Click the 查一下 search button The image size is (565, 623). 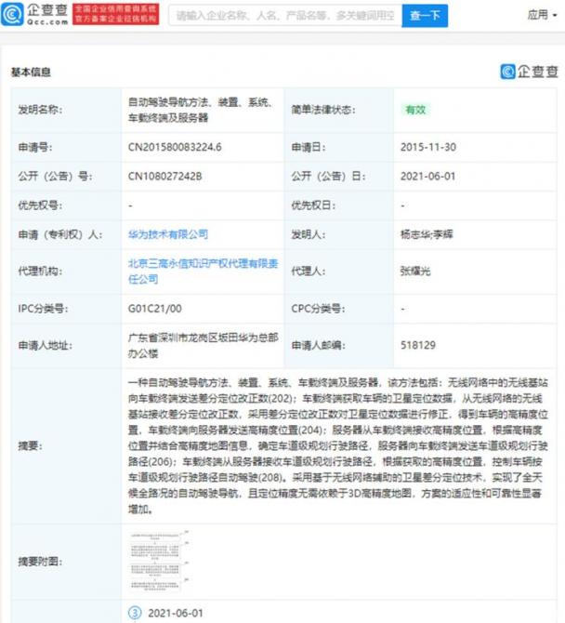click(x=425, y=16)
